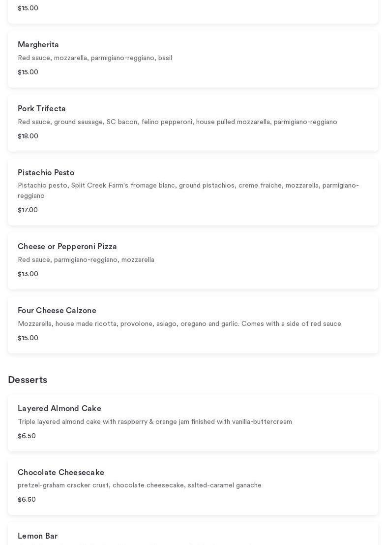Click the Pistachio Pesto item name
The width and height of the screenshot is (386, 545).
tap(46, 173)
